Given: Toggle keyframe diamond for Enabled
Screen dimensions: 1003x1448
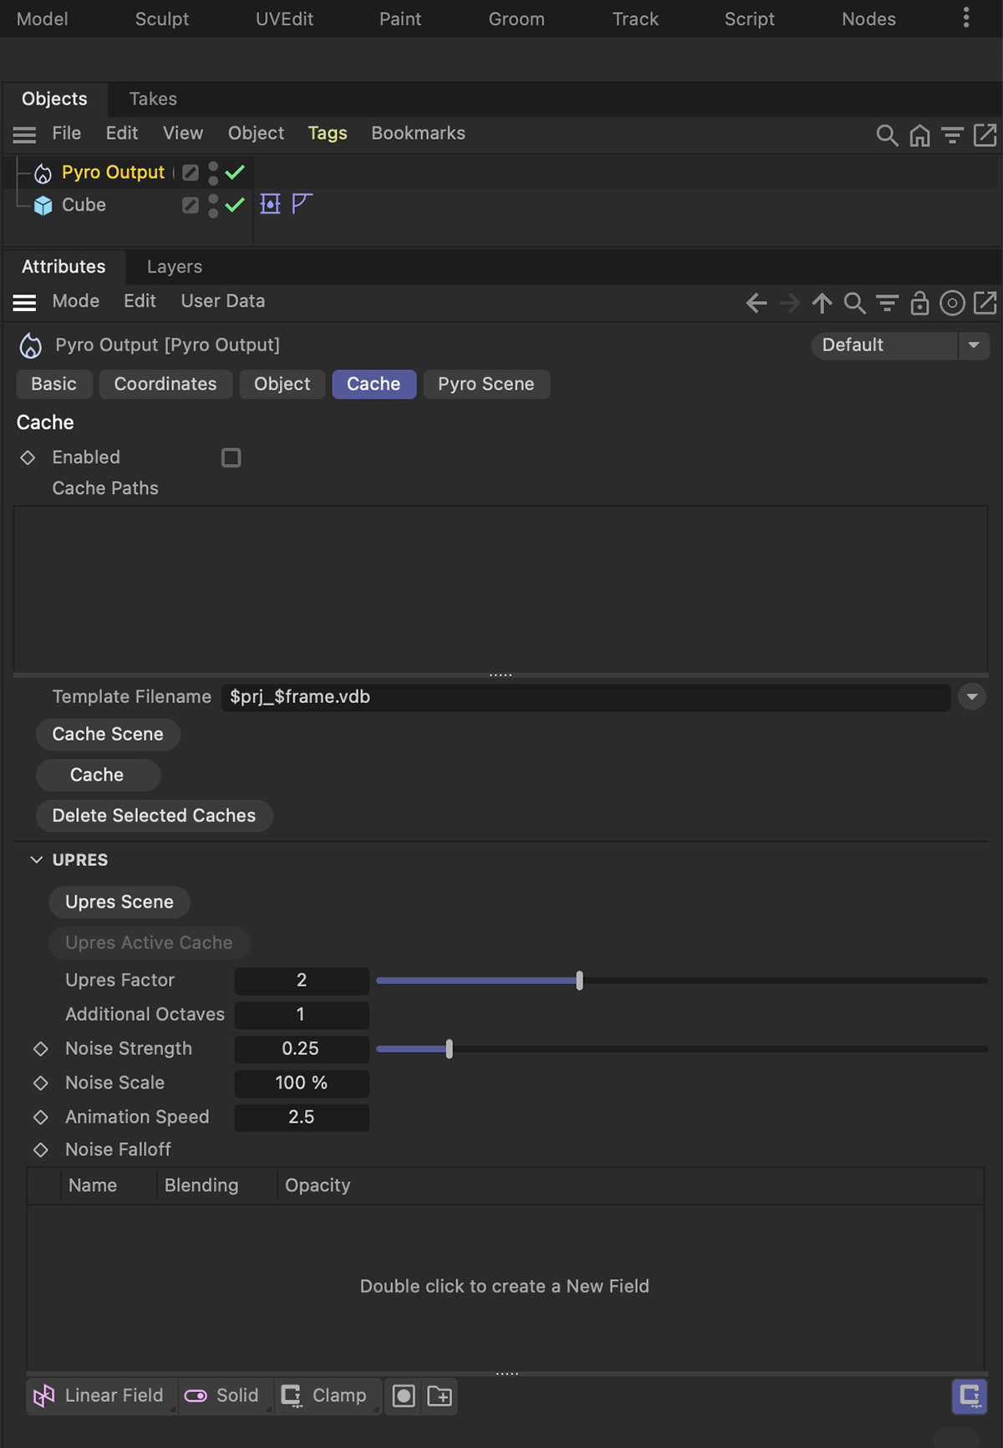Looking at the screenshot, I should pos(28,457).
